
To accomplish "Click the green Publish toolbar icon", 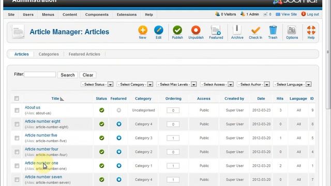I will tap(177, 30).
